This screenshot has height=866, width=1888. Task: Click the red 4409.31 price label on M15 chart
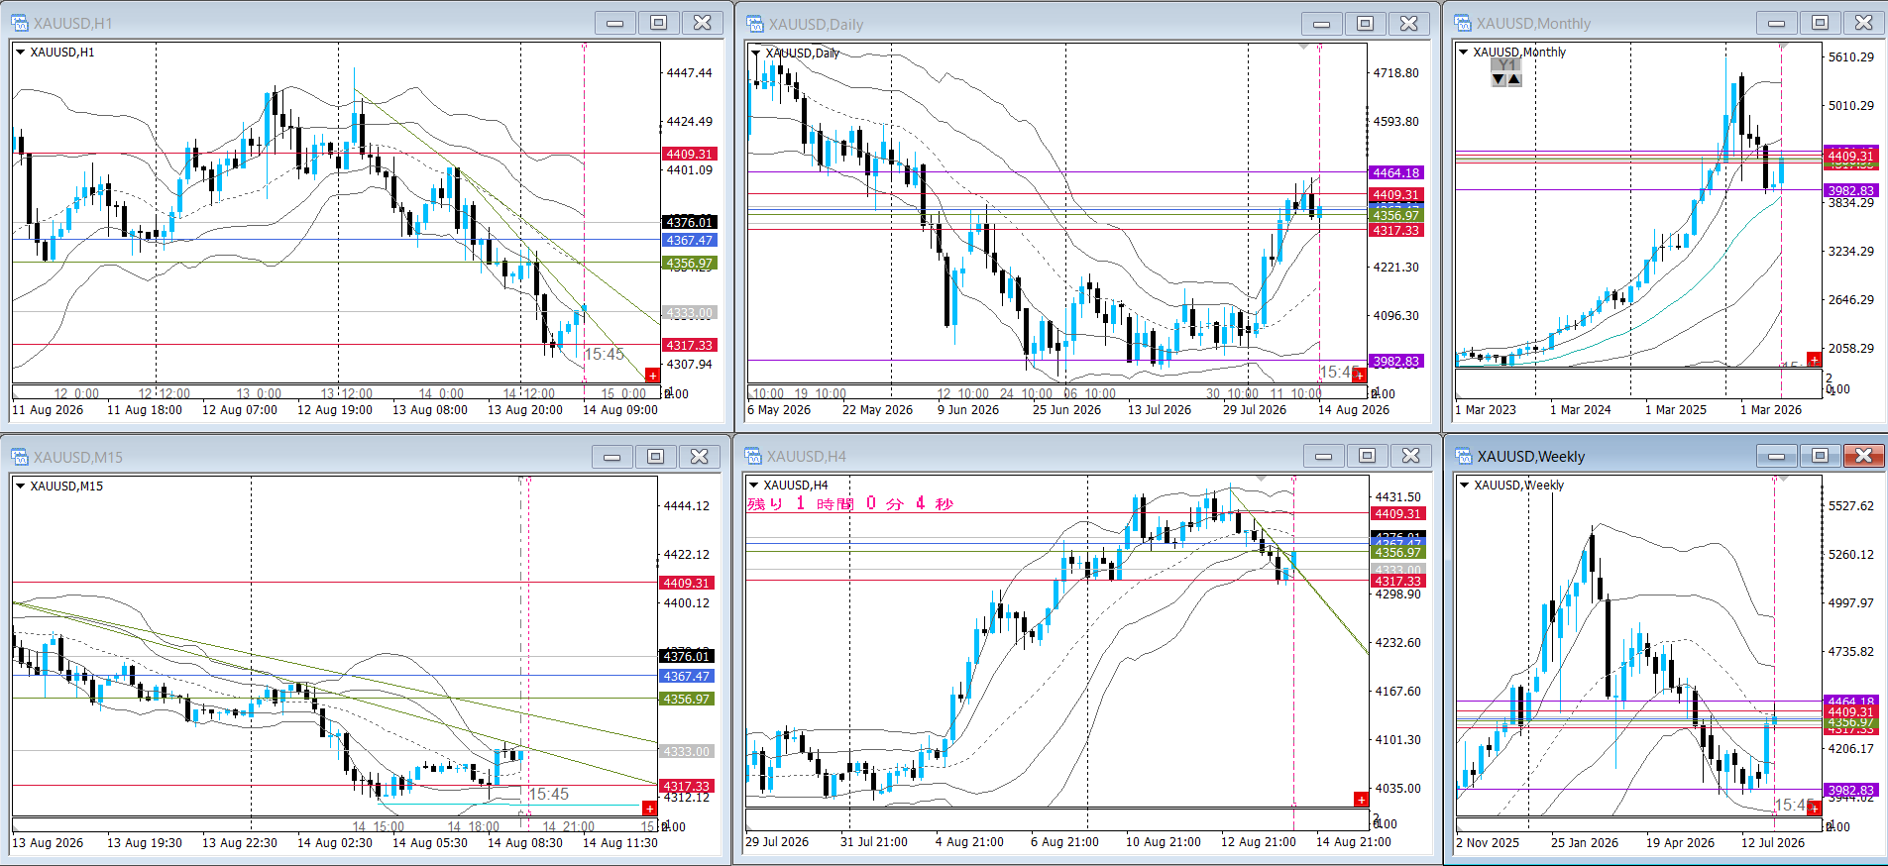pyautogui.click(x=687, y=584)
